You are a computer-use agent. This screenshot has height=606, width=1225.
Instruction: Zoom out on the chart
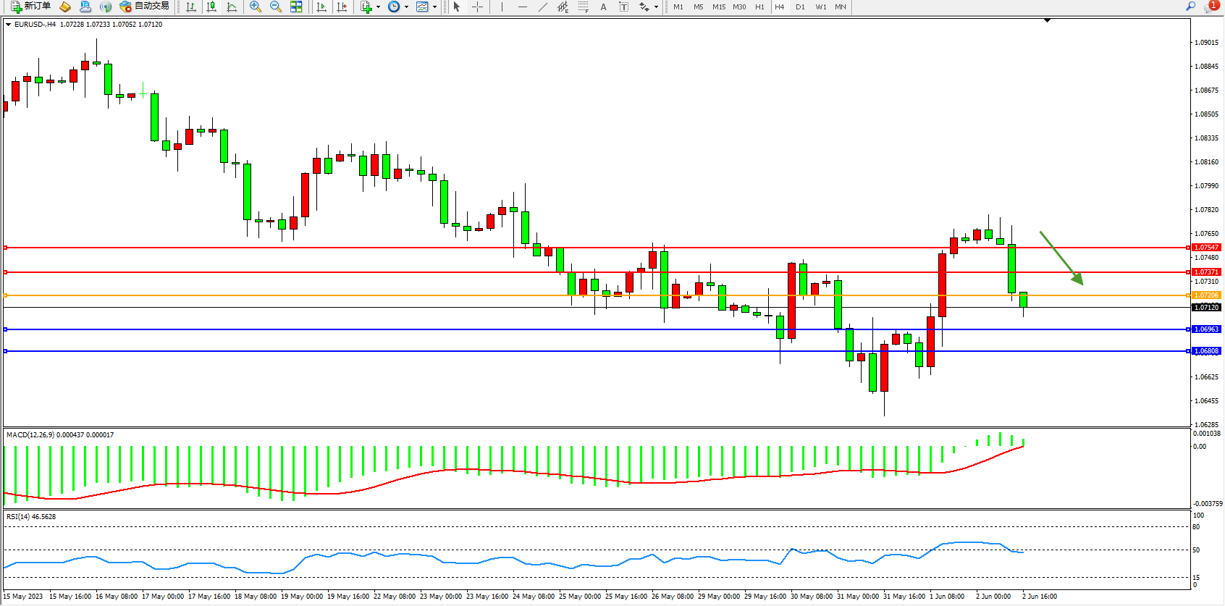(x=276, y=7)
